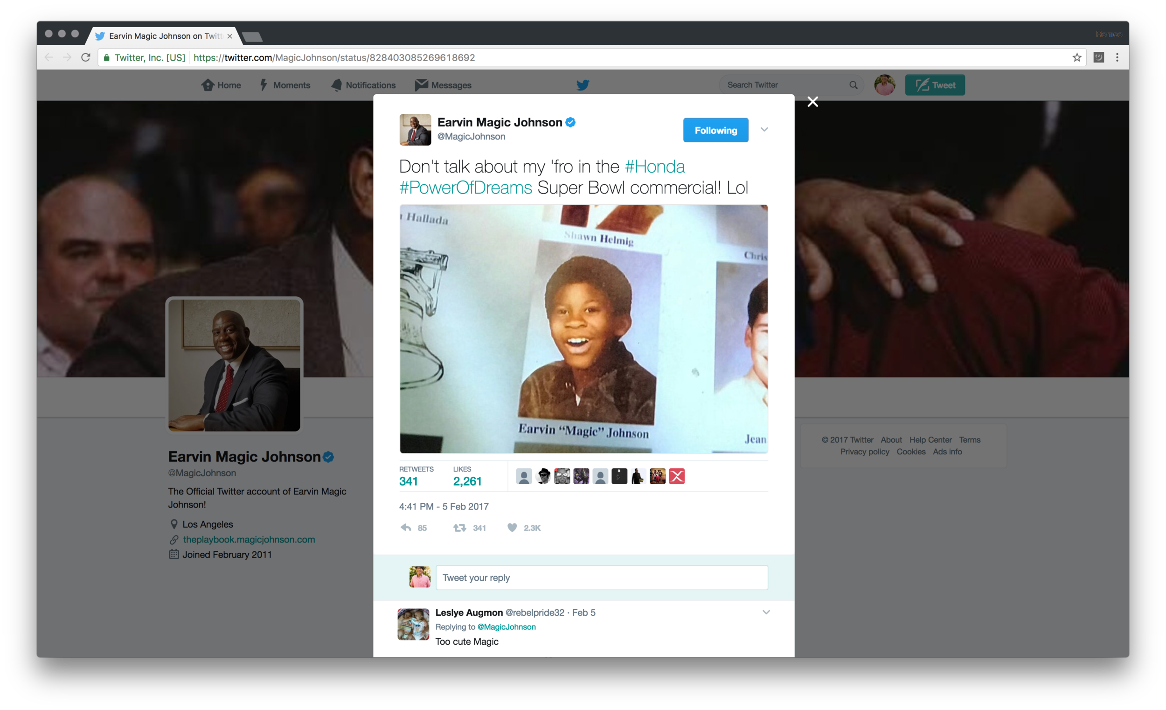Go to the Moments tab
This screenshot has height=710, width=1166.
click(285, 85)
